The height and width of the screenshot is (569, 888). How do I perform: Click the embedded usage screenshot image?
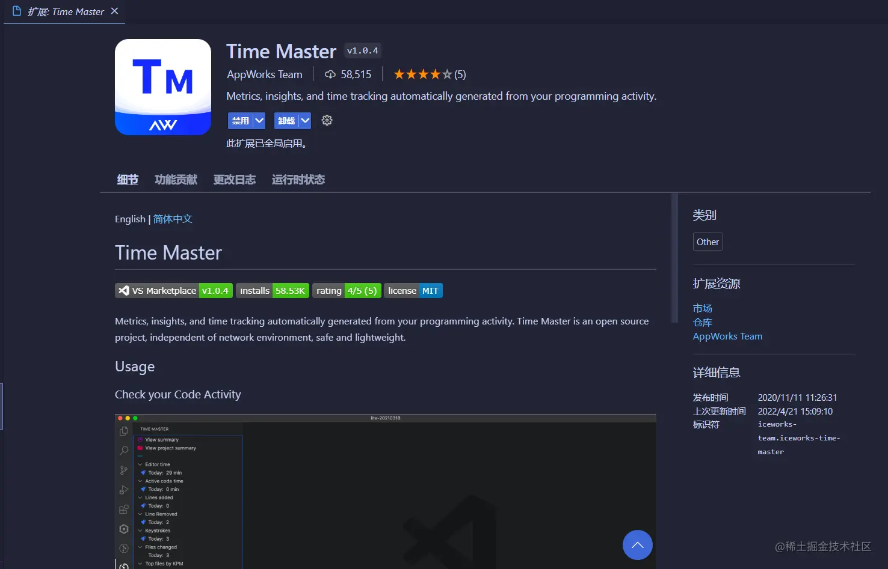tap(386, 491)
